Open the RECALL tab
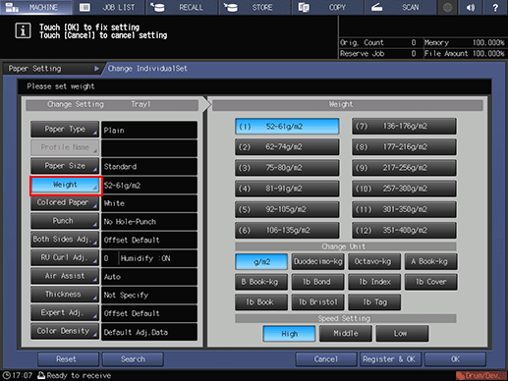The image size is (508, 381). tap(182, 7)
